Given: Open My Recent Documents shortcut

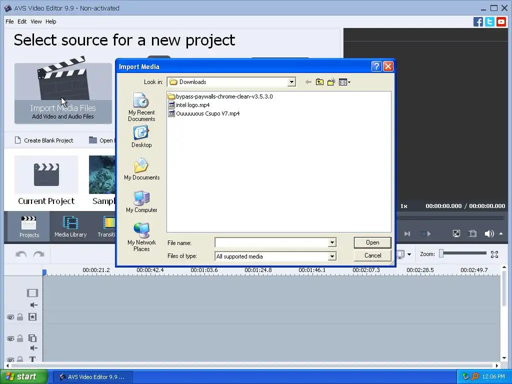Looking at the screenshot, I should 141,107.
